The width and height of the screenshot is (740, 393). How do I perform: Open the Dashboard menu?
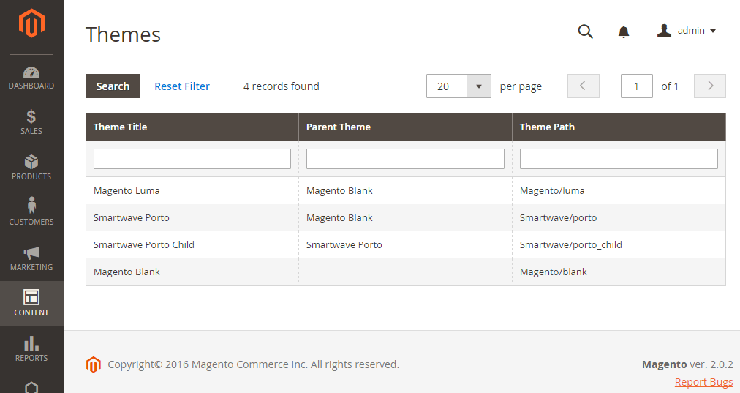[31, 78]
